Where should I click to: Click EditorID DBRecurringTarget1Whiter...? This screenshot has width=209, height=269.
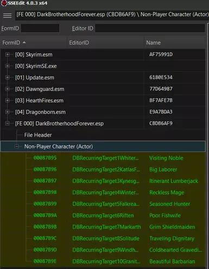tap(106, 158)
